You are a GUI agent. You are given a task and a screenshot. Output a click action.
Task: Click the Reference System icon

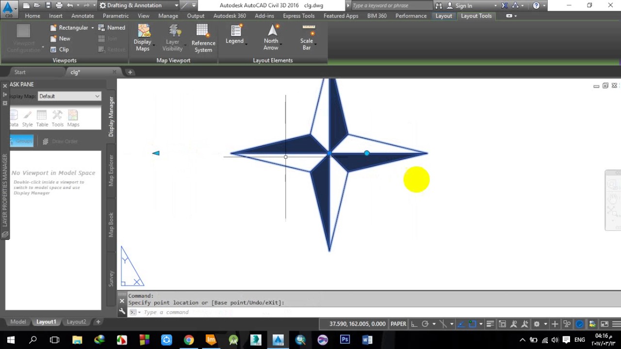(203, 31)
